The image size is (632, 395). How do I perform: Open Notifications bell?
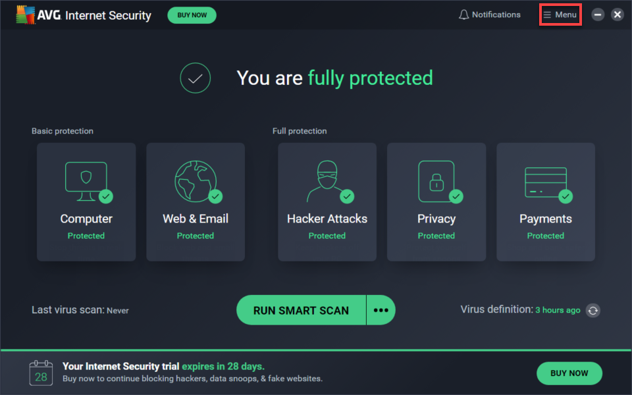490,15
